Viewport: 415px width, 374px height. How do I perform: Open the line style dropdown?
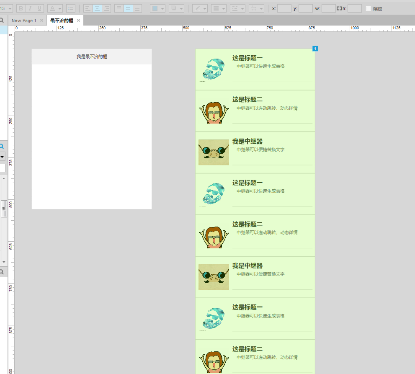[242, 8]
